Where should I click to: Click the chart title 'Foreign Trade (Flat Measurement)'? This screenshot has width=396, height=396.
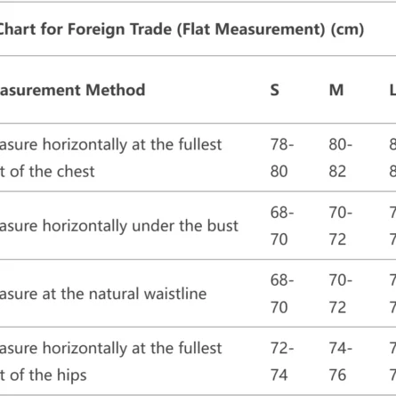tap(198, 29)
